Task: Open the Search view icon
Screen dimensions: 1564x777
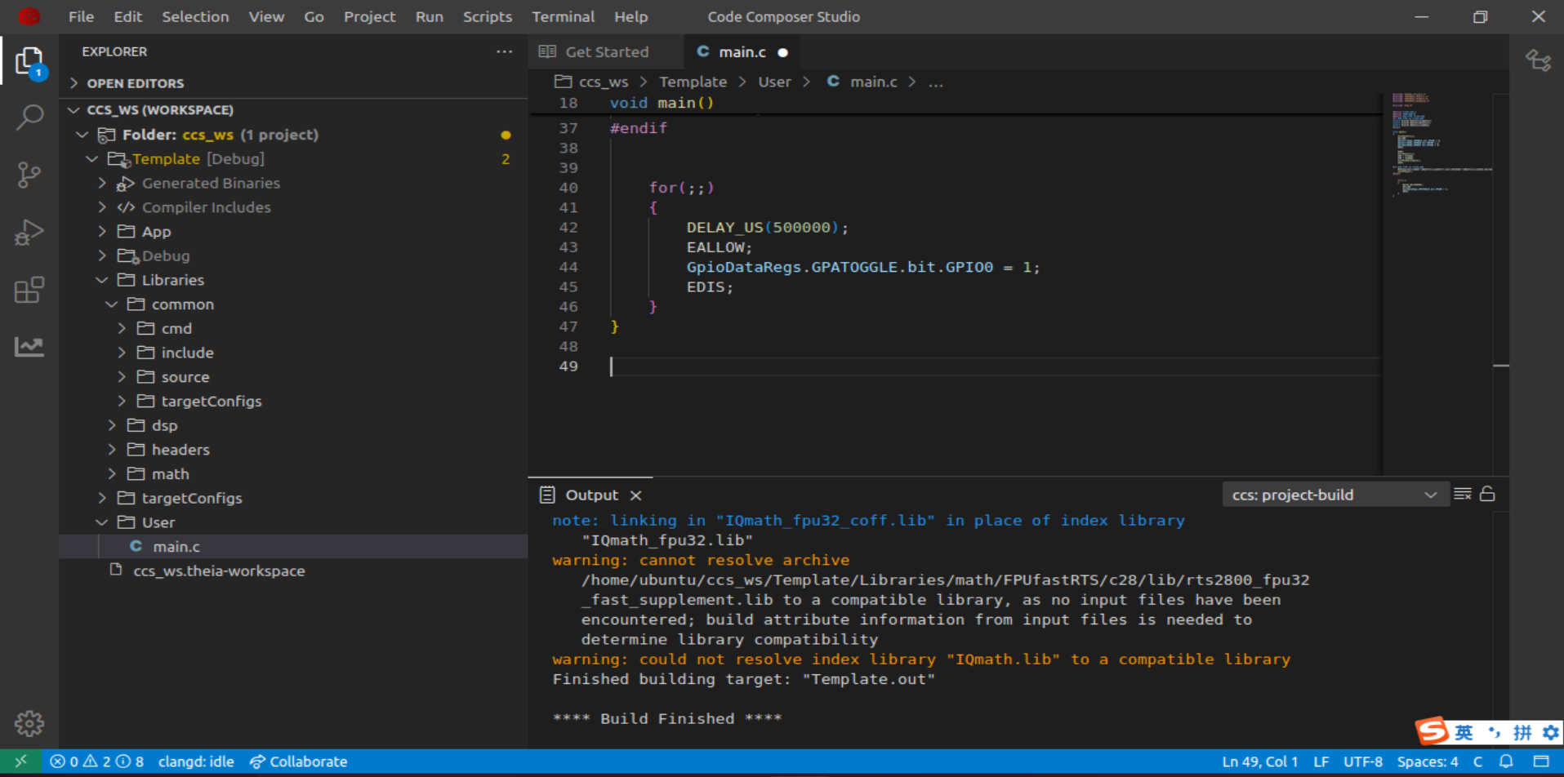Action: point(29,118)
